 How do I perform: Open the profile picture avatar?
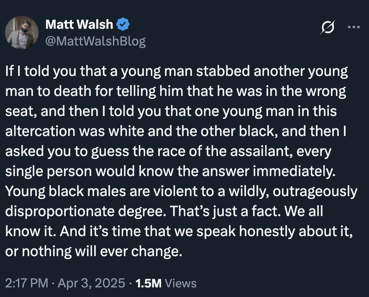pos(22,33)
